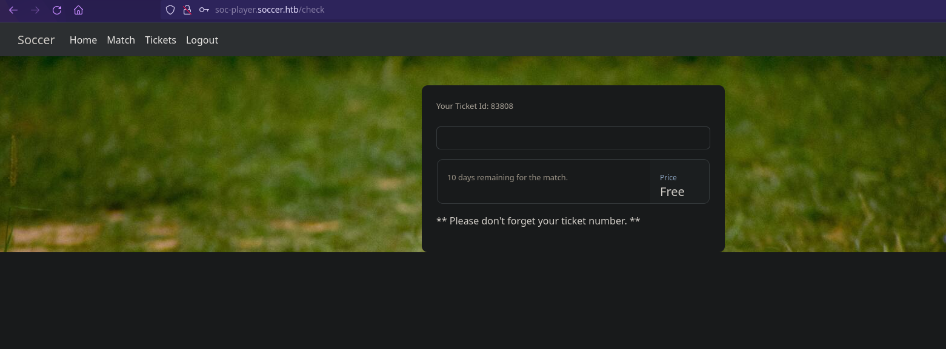The image size is (946, 349).
Task: Open the Tickets page
Action: pos(161,40)
